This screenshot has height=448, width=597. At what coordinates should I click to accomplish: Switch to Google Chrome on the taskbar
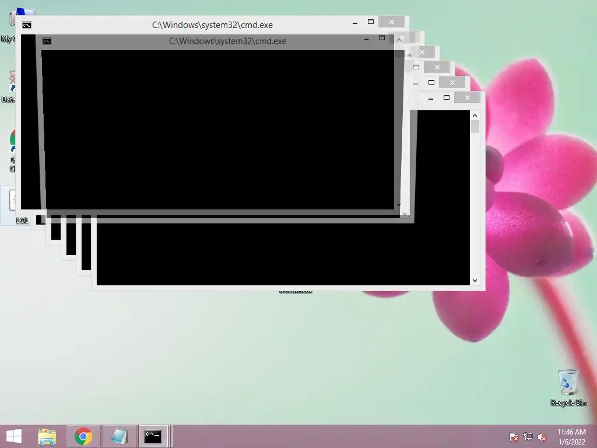pos(83,436)
